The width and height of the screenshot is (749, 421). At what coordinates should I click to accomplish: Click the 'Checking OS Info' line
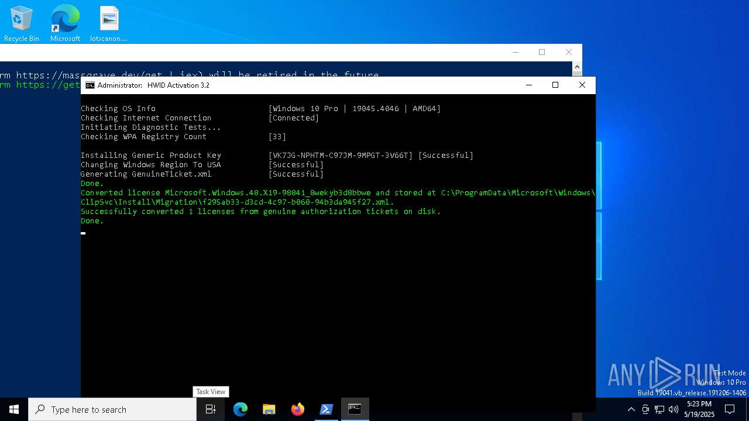[118, 109]
